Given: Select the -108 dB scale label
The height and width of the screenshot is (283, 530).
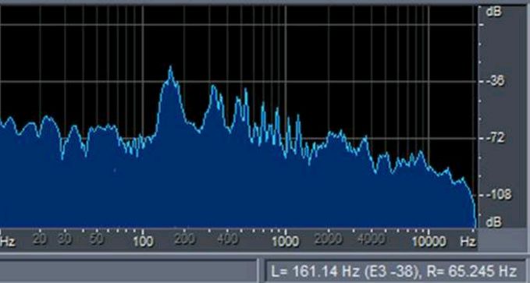Looking at the screenshot, I should click(x=499, y=195).
